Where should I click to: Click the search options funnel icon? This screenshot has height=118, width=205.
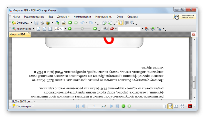[159, 29]
